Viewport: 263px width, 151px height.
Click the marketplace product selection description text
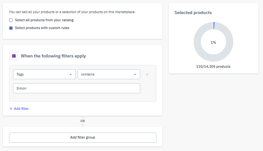click(x=72, y=12)
